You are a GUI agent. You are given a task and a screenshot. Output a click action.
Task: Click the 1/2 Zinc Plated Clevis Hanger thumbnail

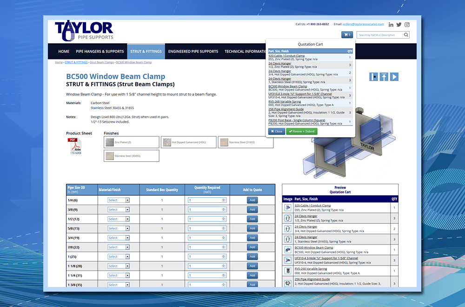tap(288, 218)
